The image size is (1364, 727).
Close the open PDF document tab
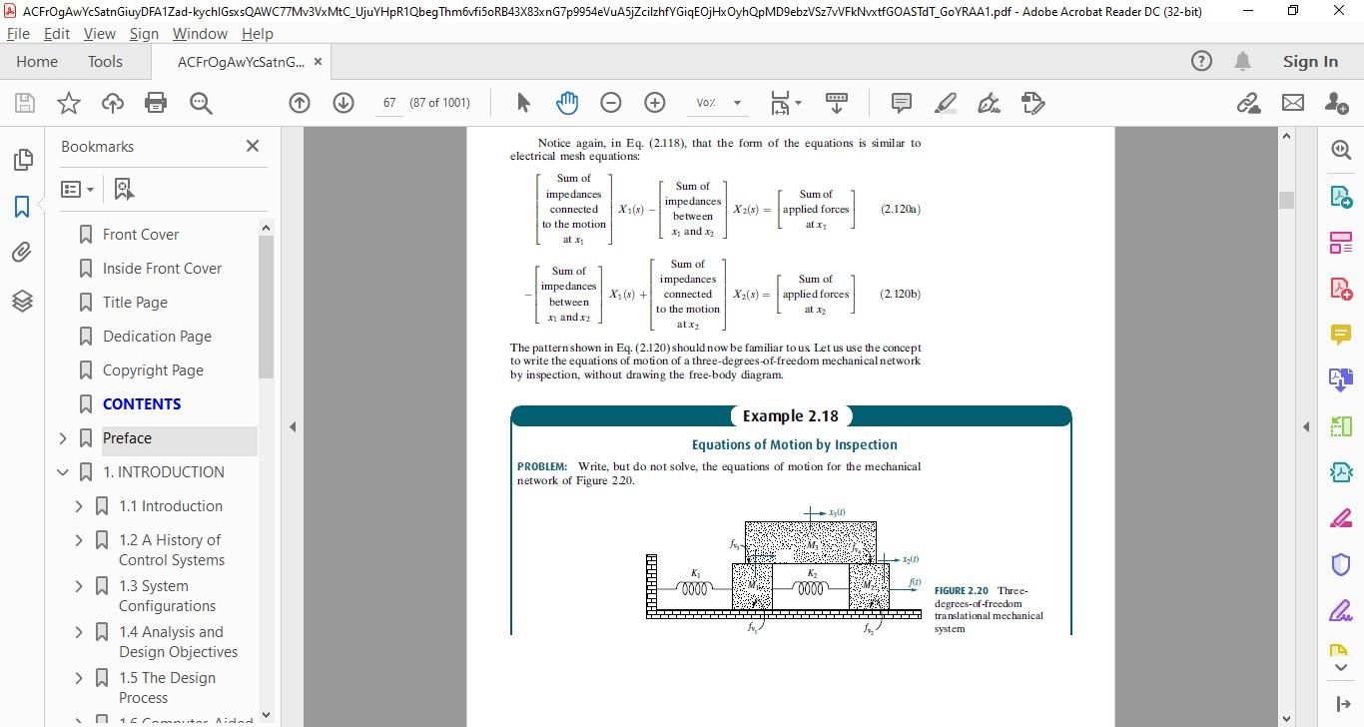(x=318, y=62)
